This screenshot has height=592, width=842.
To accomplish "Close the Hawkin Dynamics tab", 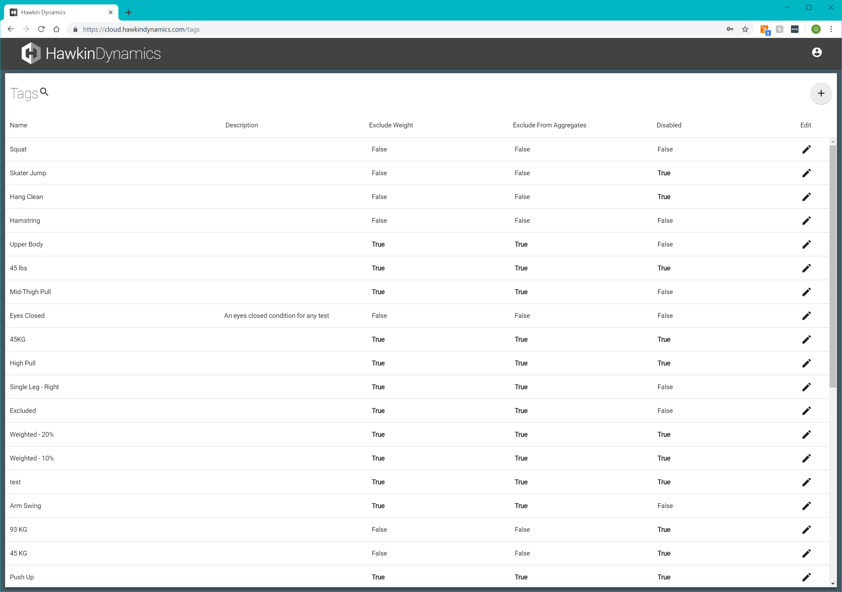I will tap(110, 12).
